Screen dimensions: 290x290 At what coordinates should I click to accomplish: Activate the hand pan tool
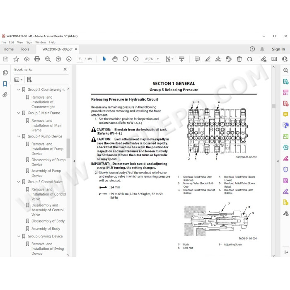pyautogui.click(x=115, y=59)
